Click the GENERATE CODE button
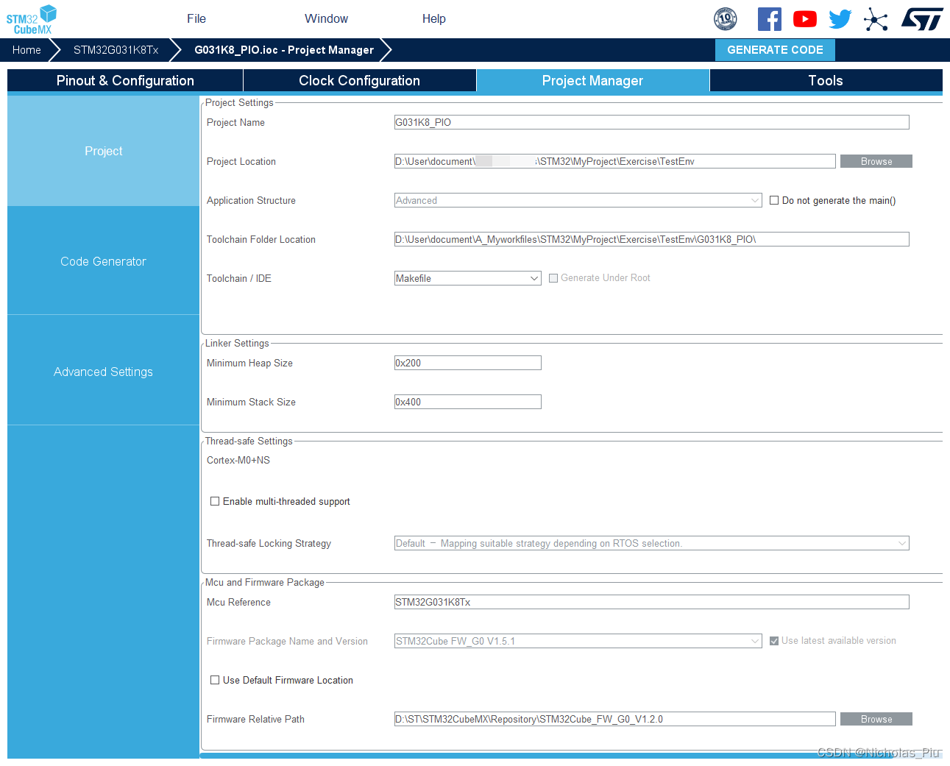The width and height of the screenshot is (950, 766). 775,50
